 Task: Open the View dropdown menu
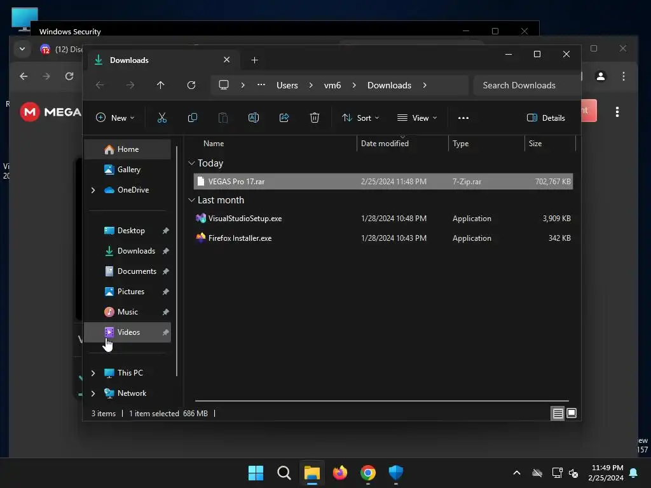pyautogui.click(x=417, y=118)
